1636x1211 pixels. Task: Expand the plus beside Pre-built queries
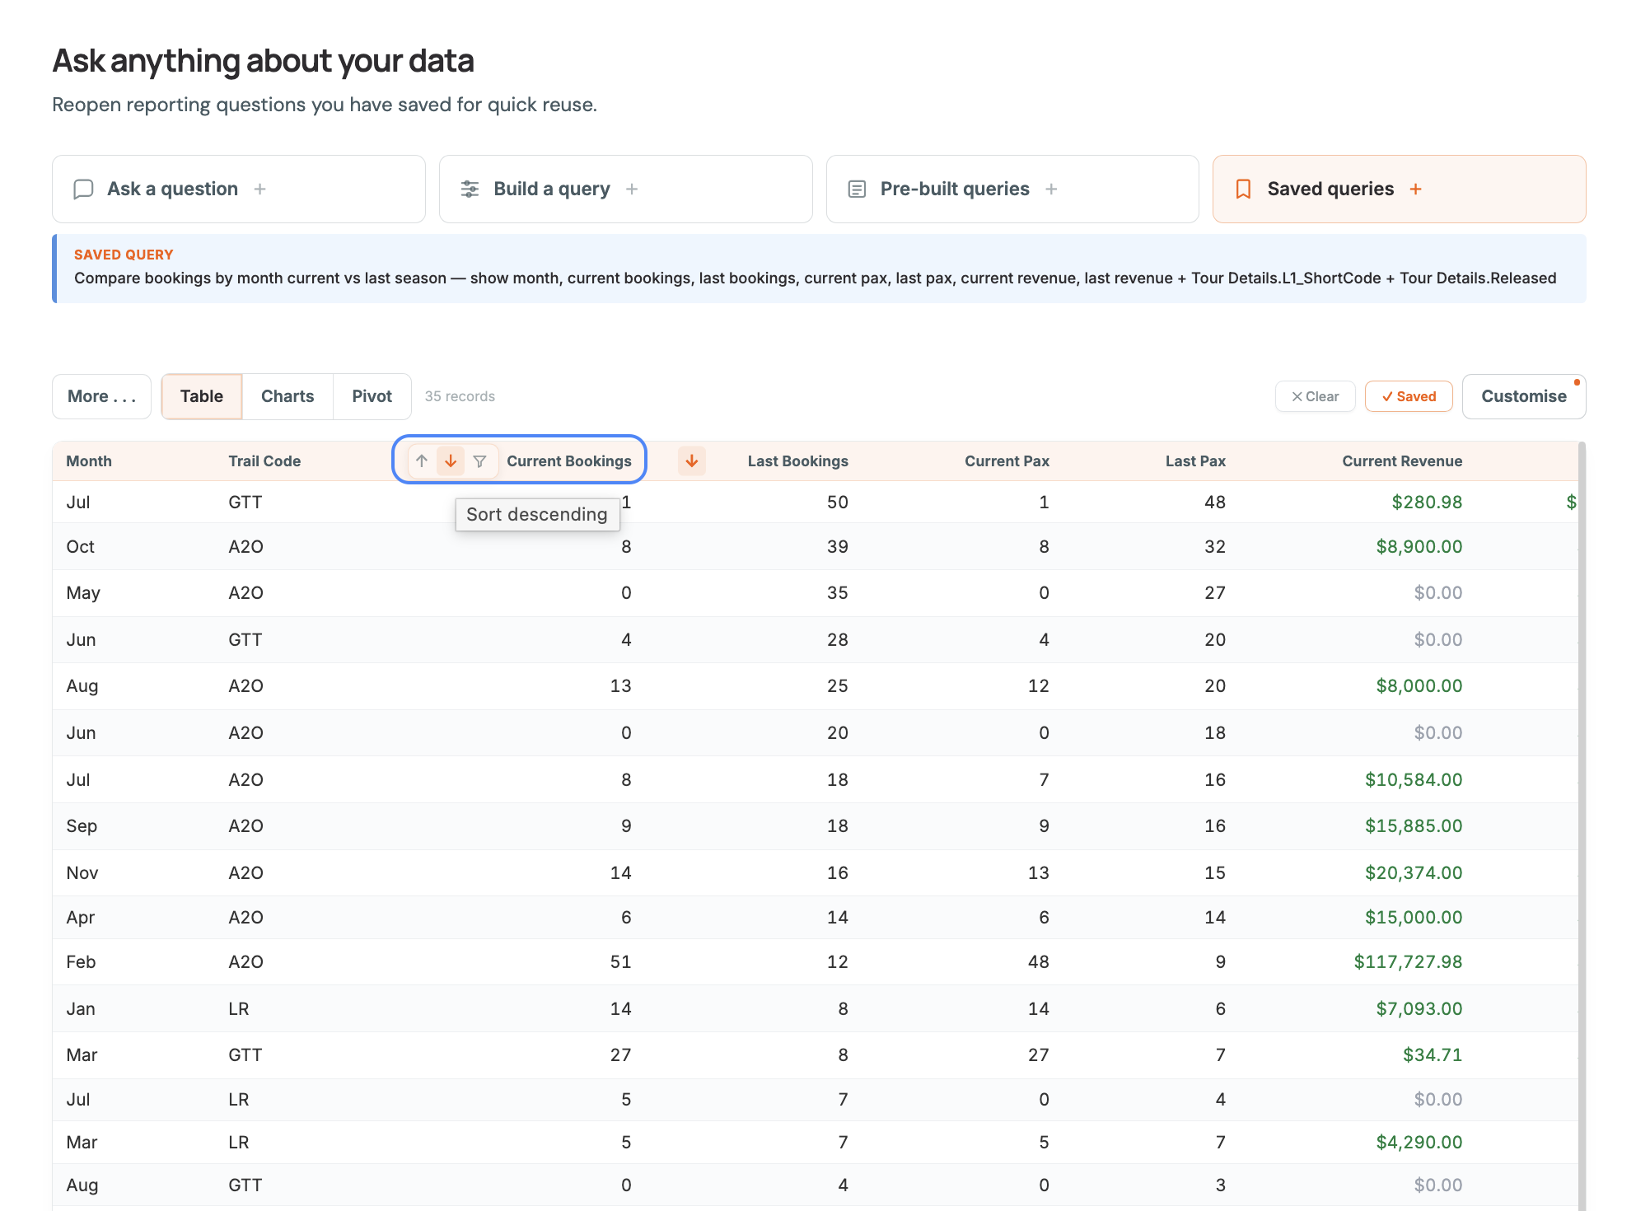click(1051, 189)
